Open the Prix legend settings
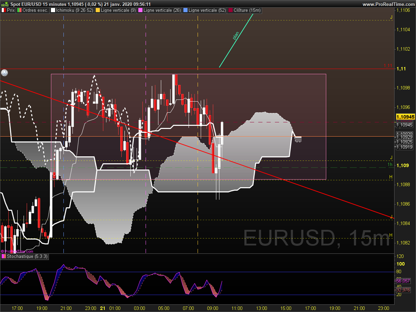 pyautogui.click(x=8, y=10)
